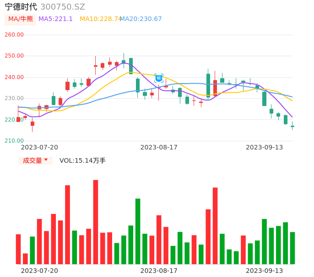Click 2023-07-20 date under the candlestick chart
The width and height of the screenshot is (314, 277).
coord(39,147)
